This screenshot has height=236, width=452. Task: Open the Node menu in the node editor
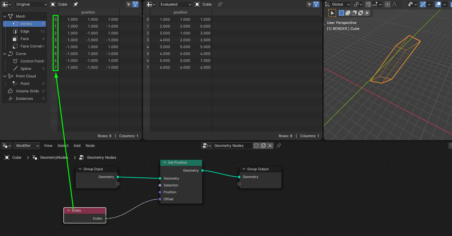[90, 146]
